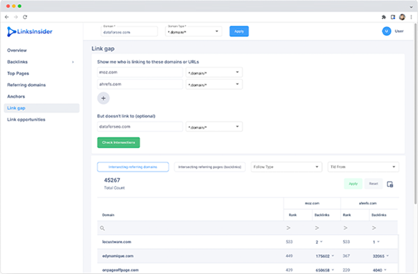Click the moz.com column group header
The height and width of the screenshot is (274, 418).
[312, 204]
